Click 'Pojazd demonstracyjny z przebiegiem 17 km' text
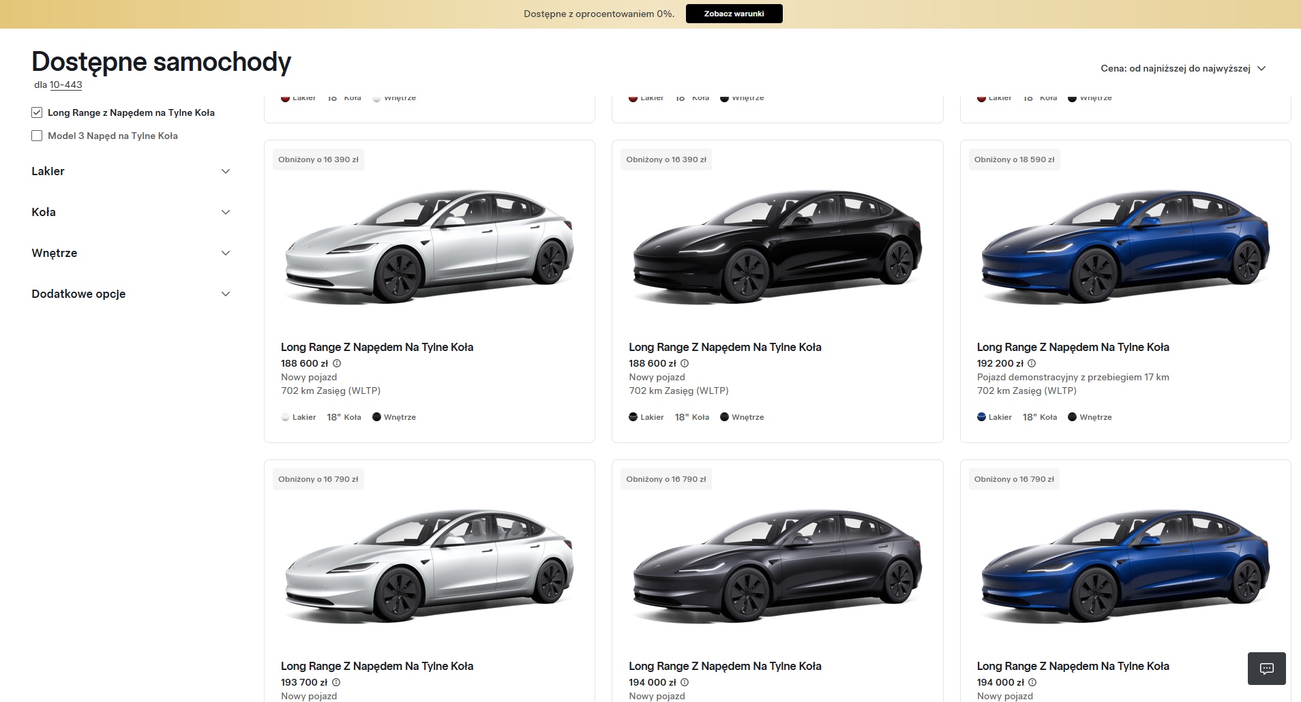 (1073, 377)
